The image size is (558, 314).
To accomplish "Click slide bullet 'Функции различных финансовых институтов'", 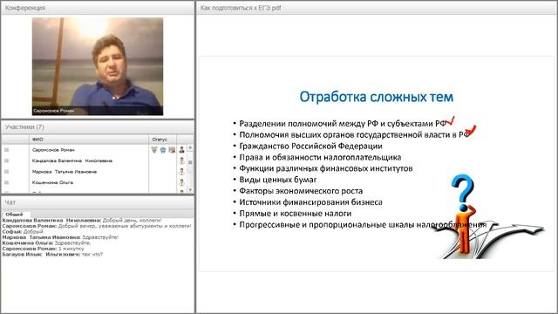I will 326,168.
